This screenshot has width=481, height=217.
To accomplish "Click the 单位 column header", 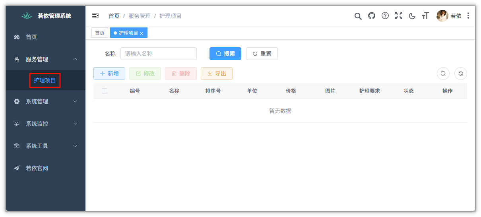I will [x=252, y=91].
